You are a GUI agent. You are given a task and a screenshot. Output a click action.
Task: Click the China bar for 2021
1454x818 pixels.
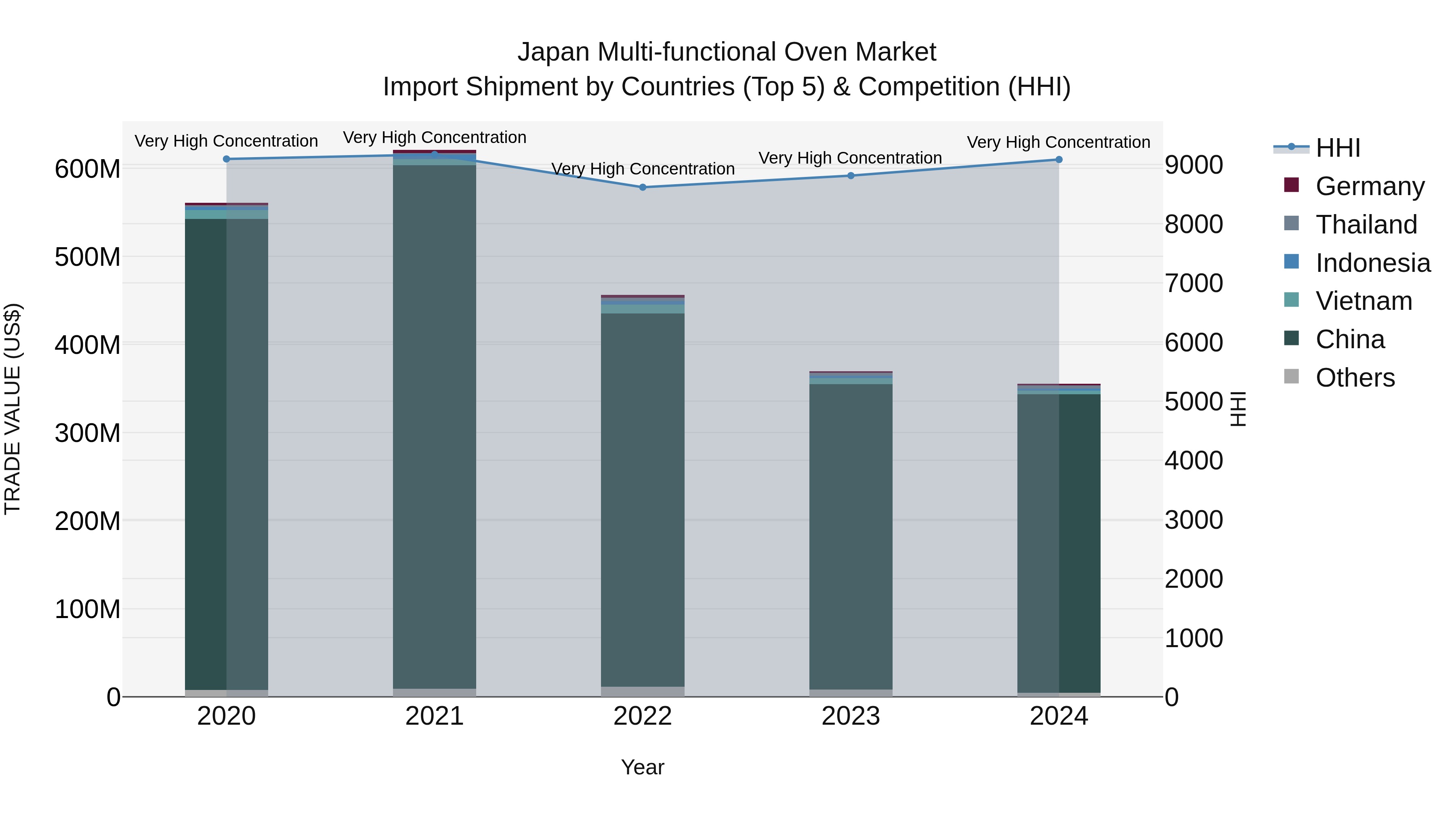tap(435, 427)
